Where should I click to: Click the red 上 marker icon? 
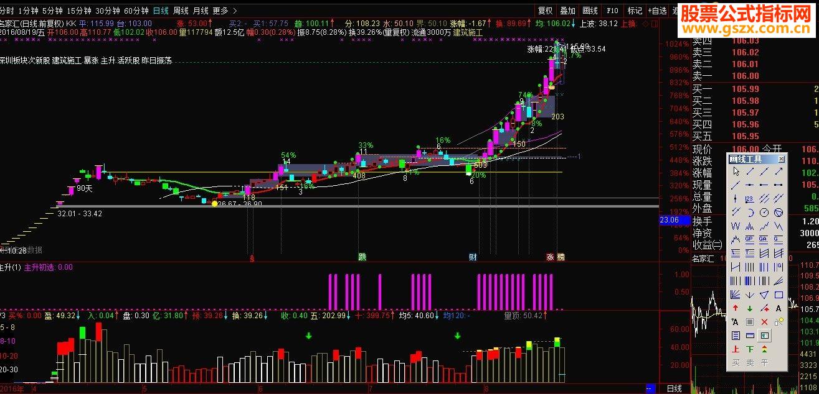(736, 349)
